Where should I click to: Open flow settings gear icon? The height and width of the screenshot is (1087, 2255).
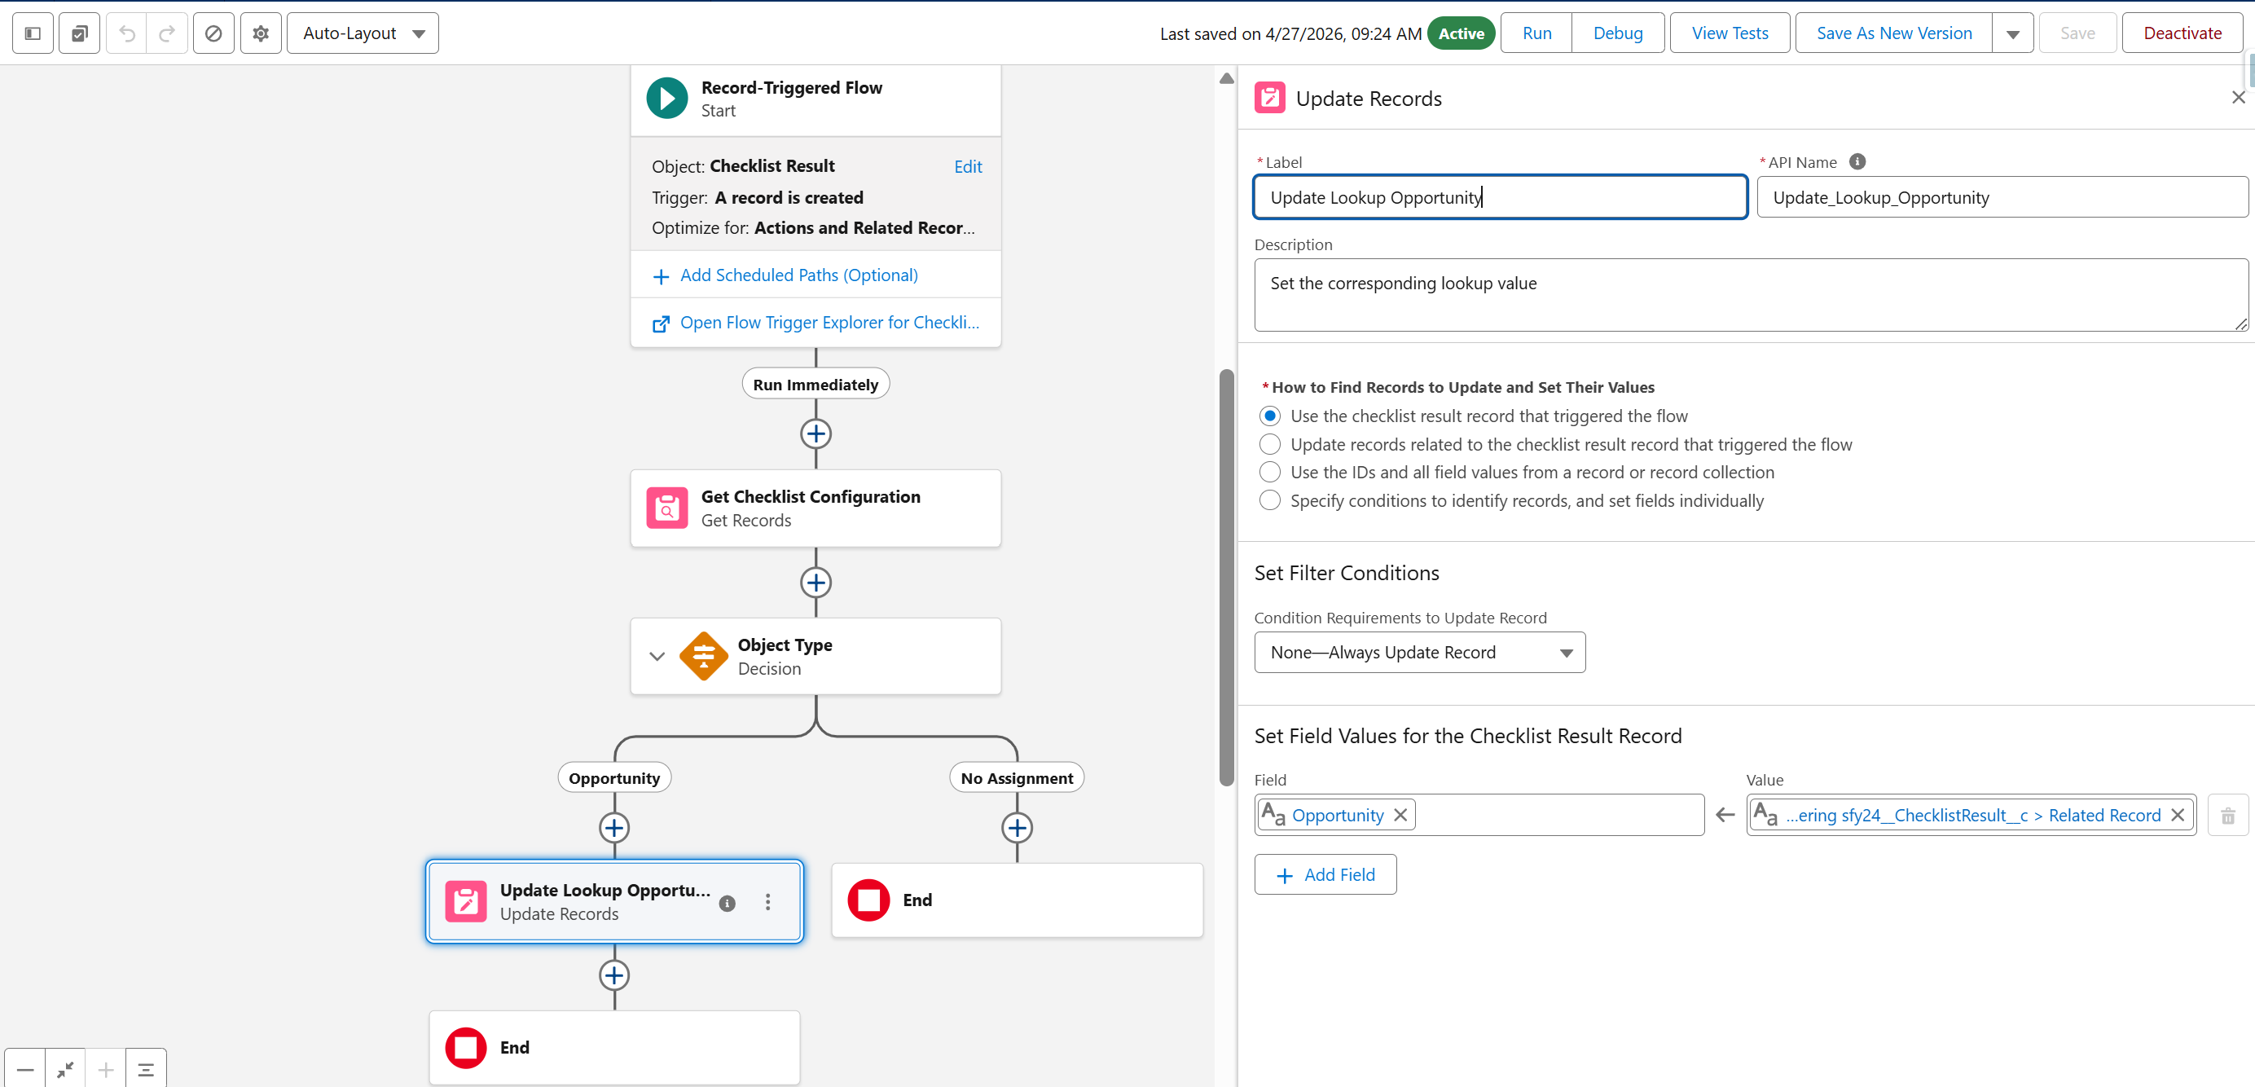pos(260,33)
